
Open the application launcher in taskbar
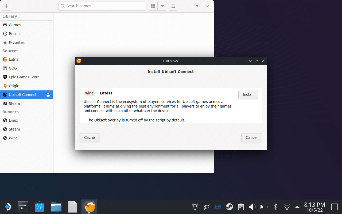[7, 207]
